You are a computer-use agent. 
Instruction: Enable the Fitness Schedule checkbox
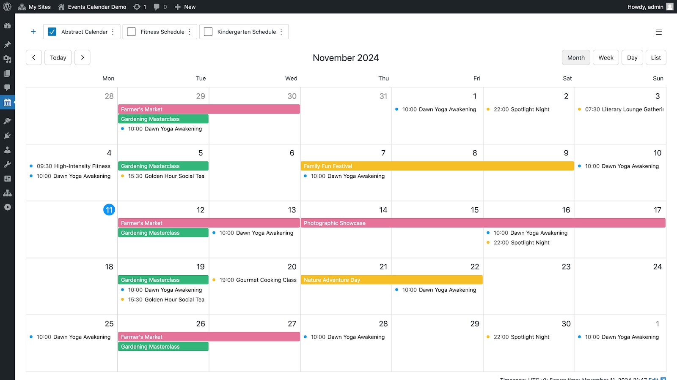point(132,32)
